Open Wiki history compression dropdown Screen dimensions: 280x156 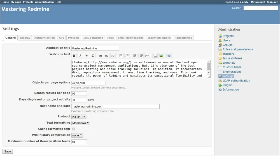[77, 135]
